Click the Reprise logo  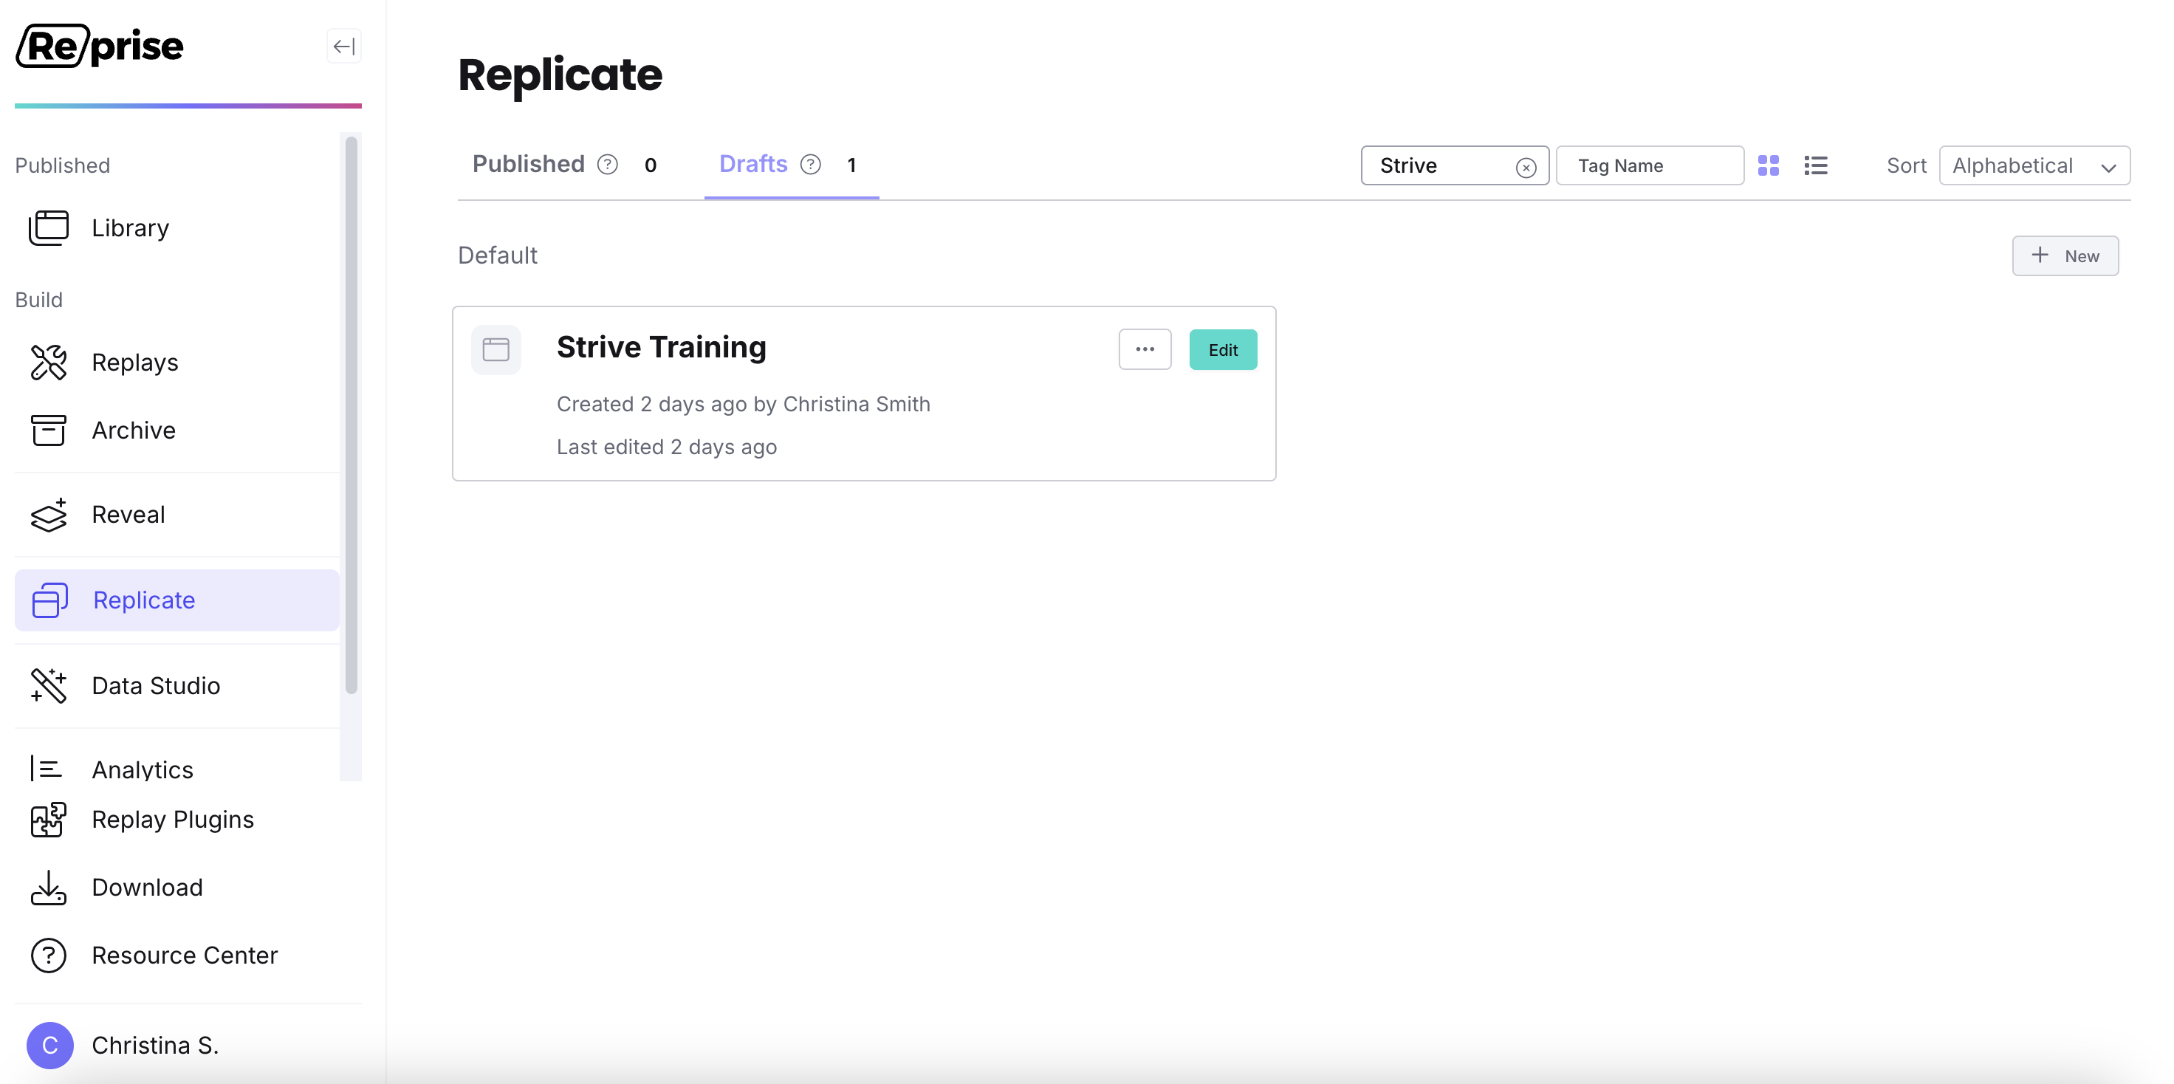point(100,46)
